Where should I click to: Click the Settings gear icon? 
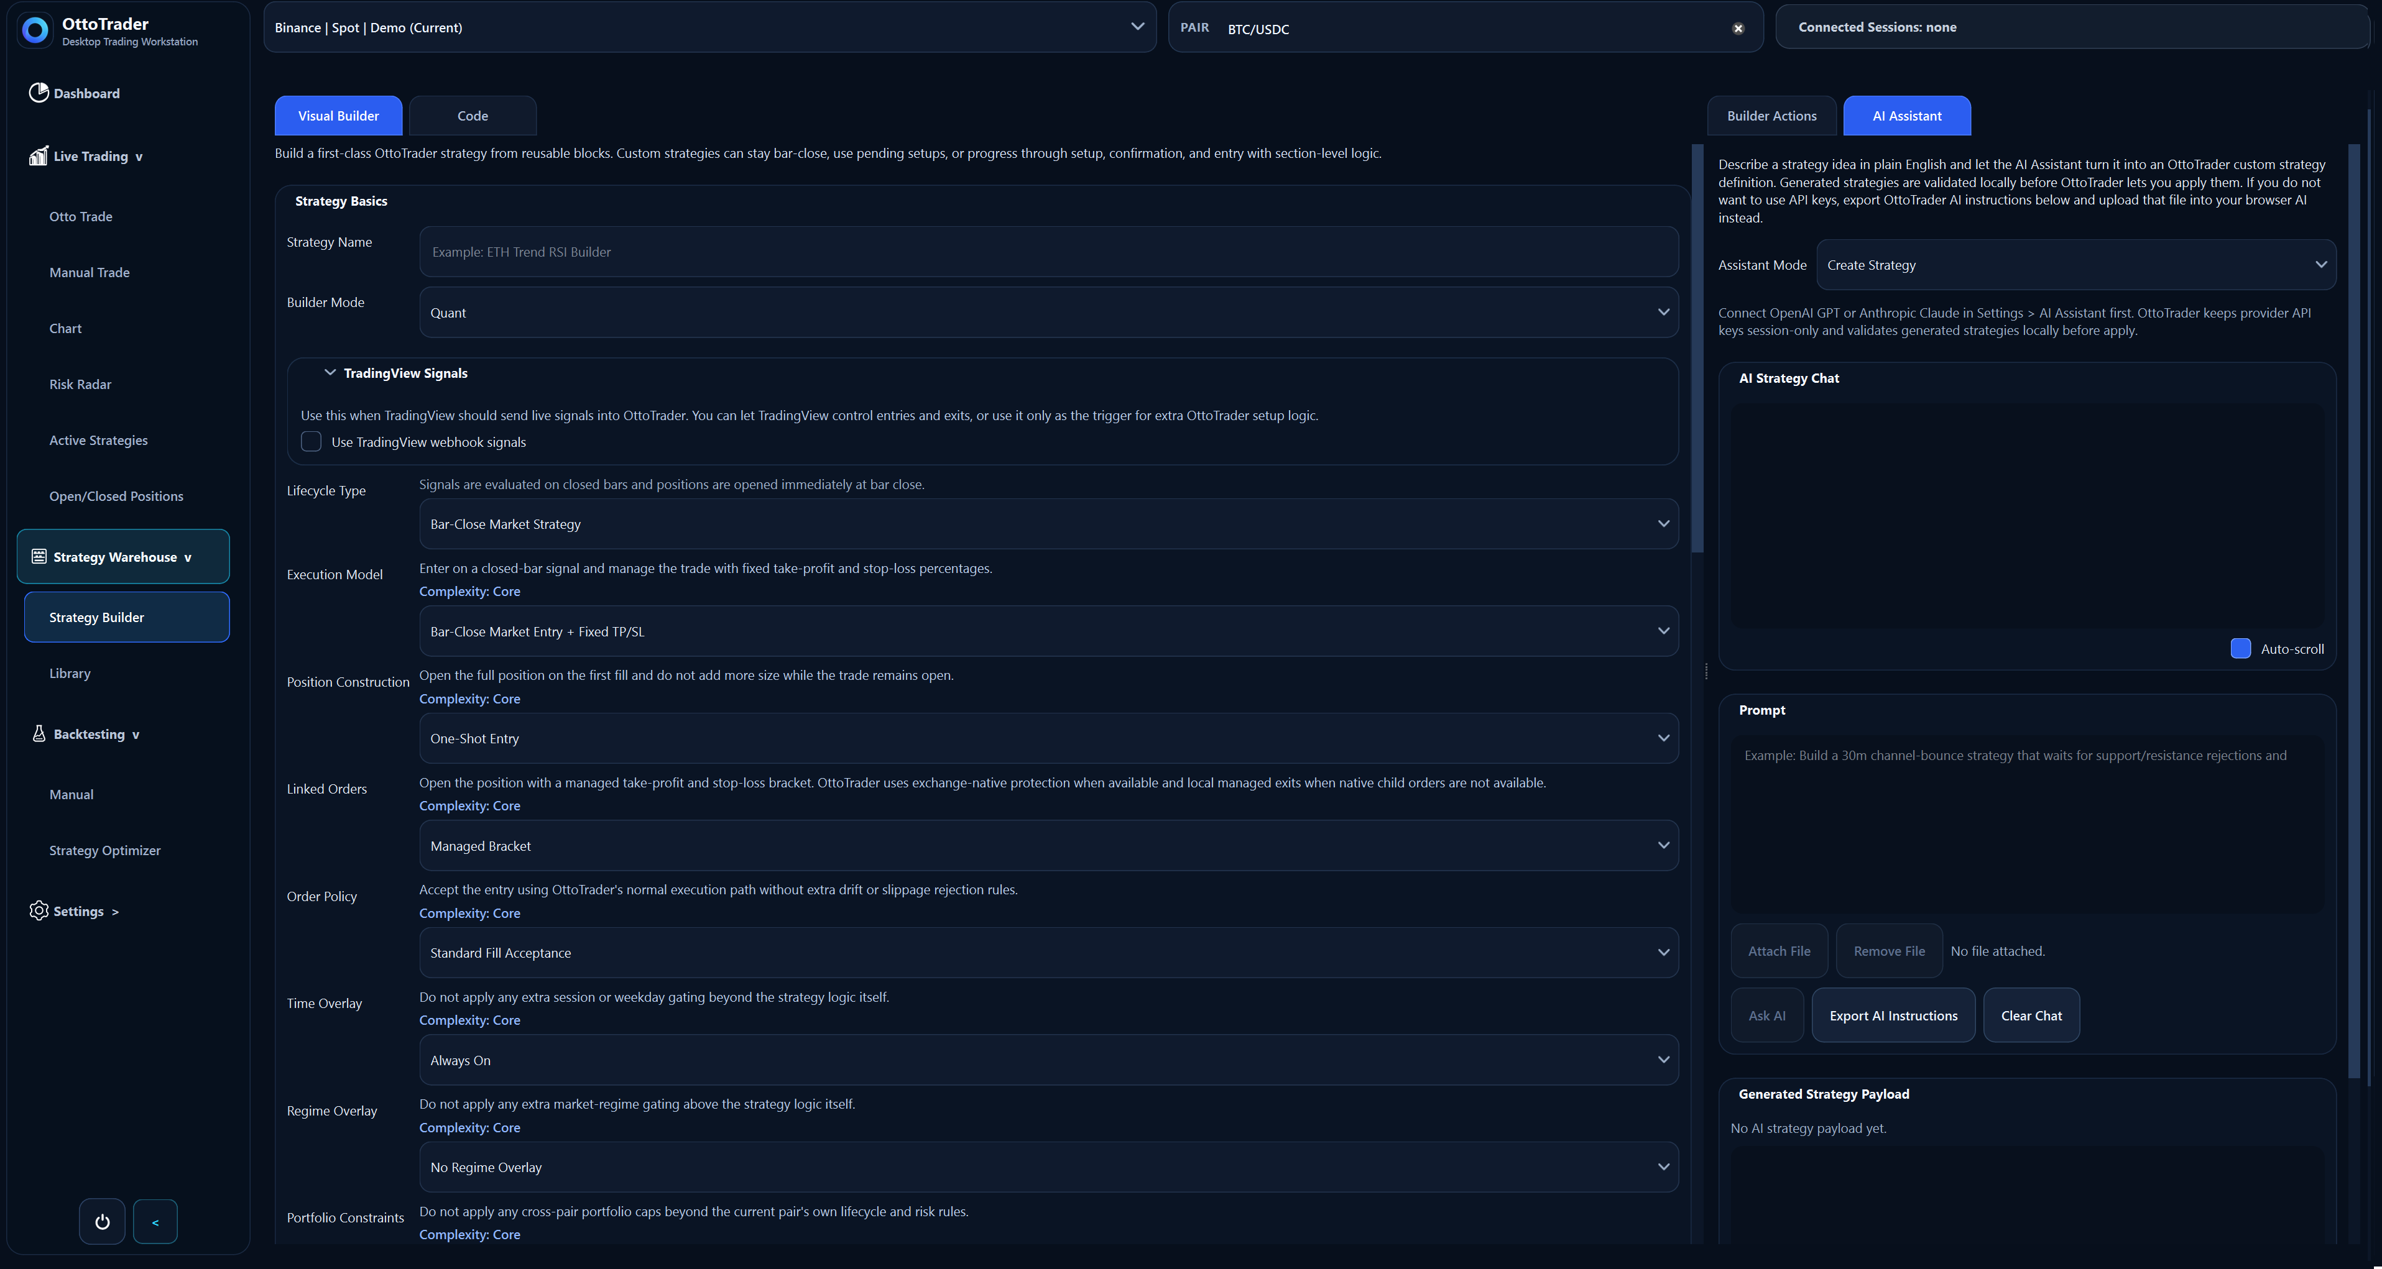coord(38,910)
